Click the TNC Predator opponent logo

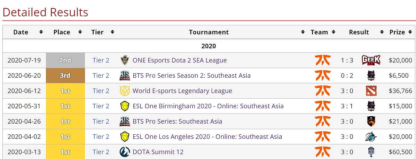(371, 121)
